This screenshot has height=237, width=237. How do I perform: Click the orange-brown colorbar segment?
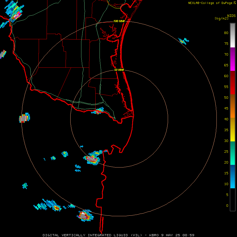coord(233,106)
